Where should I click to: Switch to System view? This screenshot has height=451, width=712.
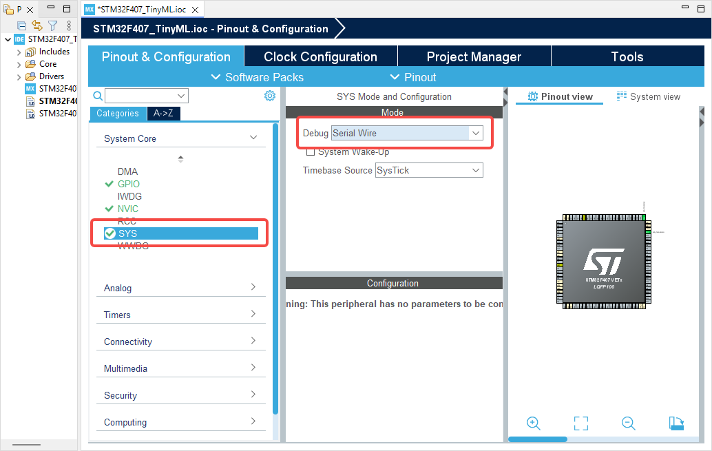(x=649, y=96)
